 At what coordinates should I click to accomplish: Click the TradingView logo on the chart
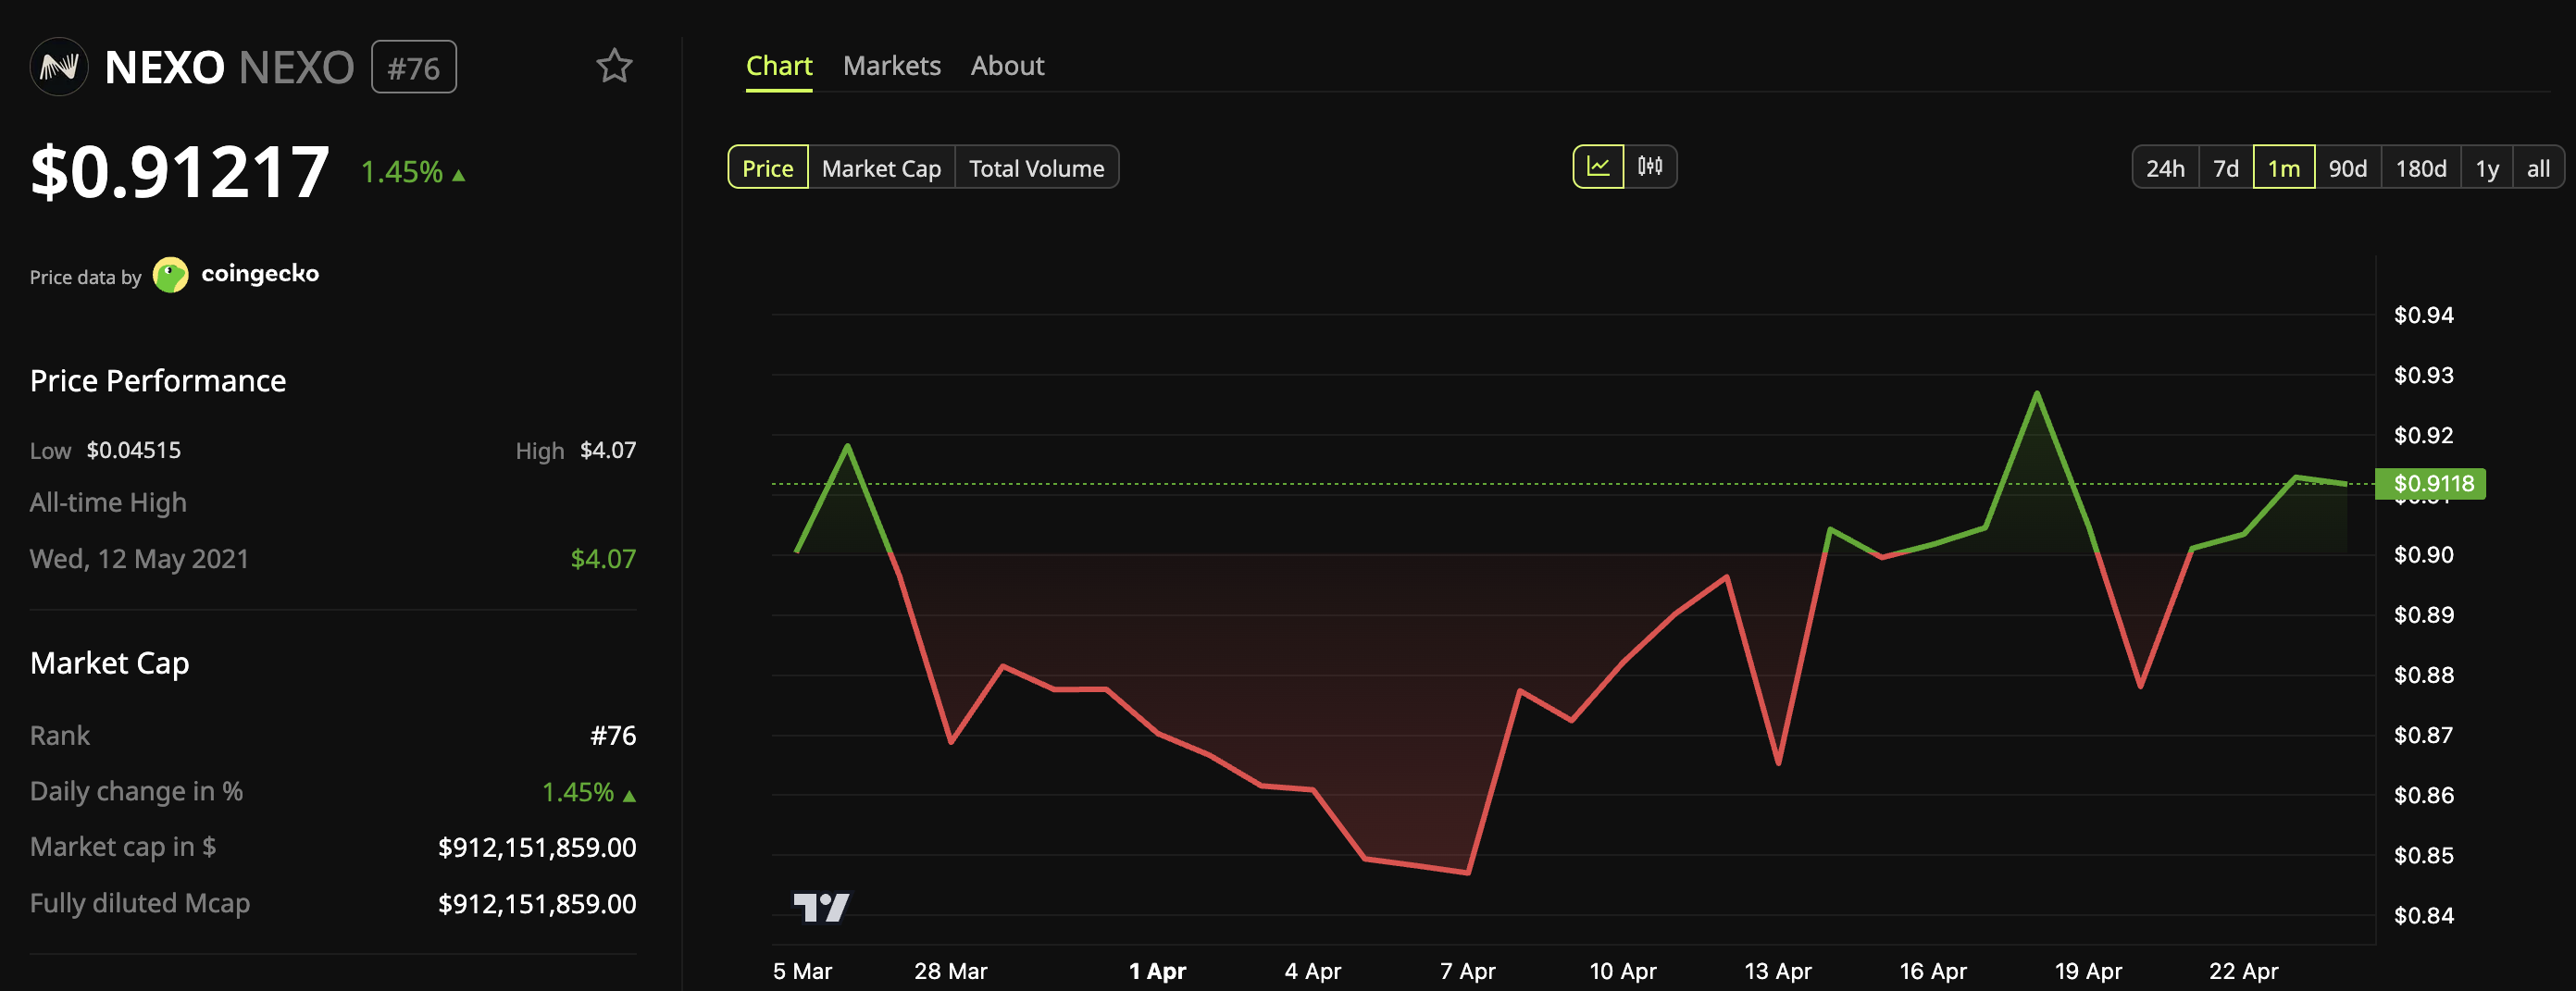[821, 907]
